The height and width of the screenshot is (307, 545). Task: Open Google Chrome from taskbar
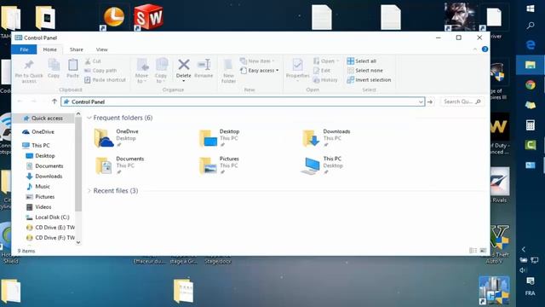point(531,85)
